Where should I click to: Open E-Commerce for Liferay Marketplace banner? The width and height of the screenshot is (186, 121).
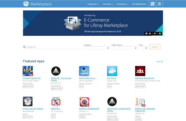pos(93,23)
